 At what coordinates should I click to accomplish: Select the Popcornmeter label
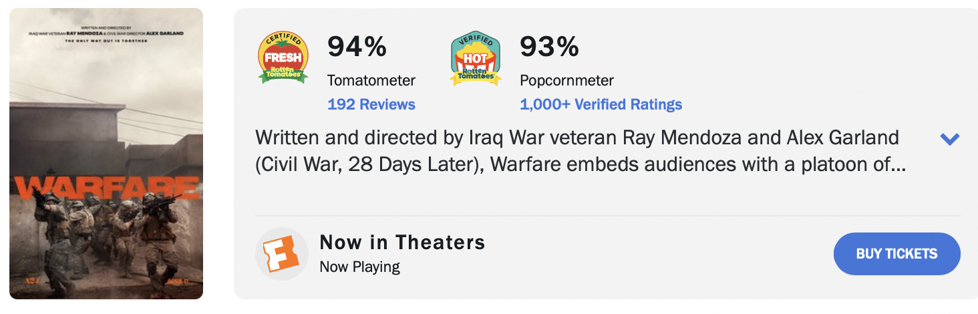(x=566, y=80)
